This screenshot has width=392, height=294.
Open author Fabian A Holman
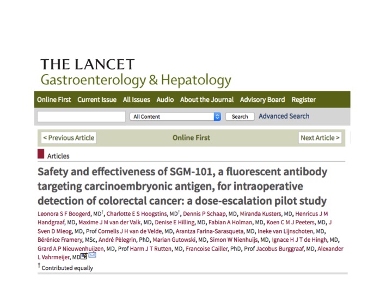[x=230, y=222]
